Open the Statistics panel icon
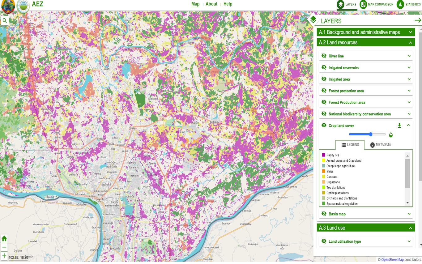Viewport: 422px width, 264px height. (x=400, y=5)
